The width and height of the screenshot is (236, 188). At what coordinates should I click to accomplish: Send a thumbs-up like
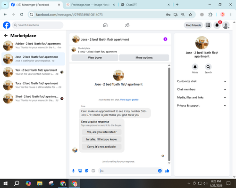(167, 171)
